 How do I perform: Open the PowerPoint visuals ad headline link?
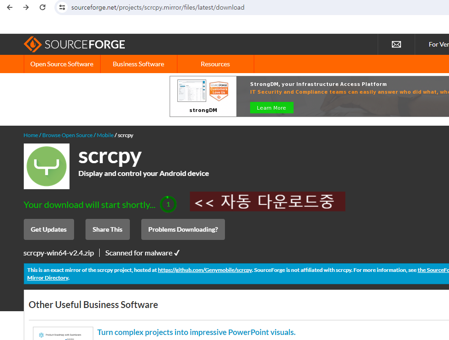(x=197, y=332)
